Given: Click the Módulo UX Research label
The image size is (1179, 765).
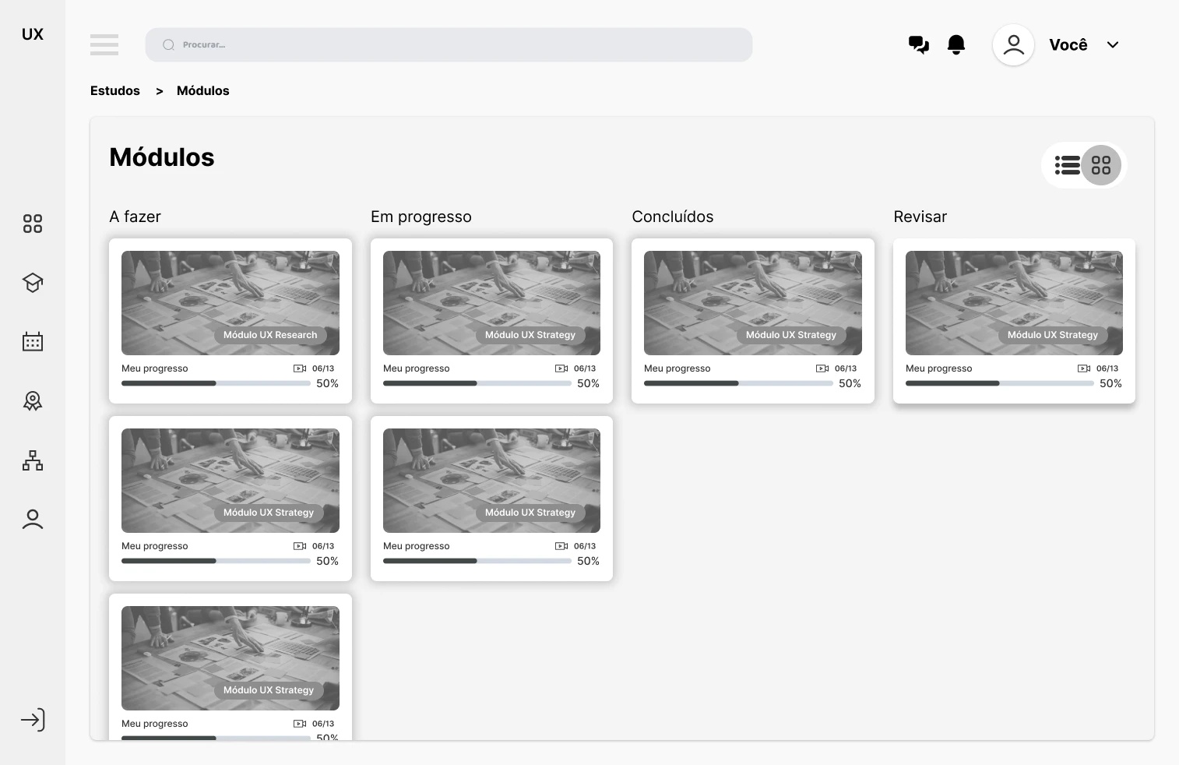Looking at the screenshot, I should 270,335.
